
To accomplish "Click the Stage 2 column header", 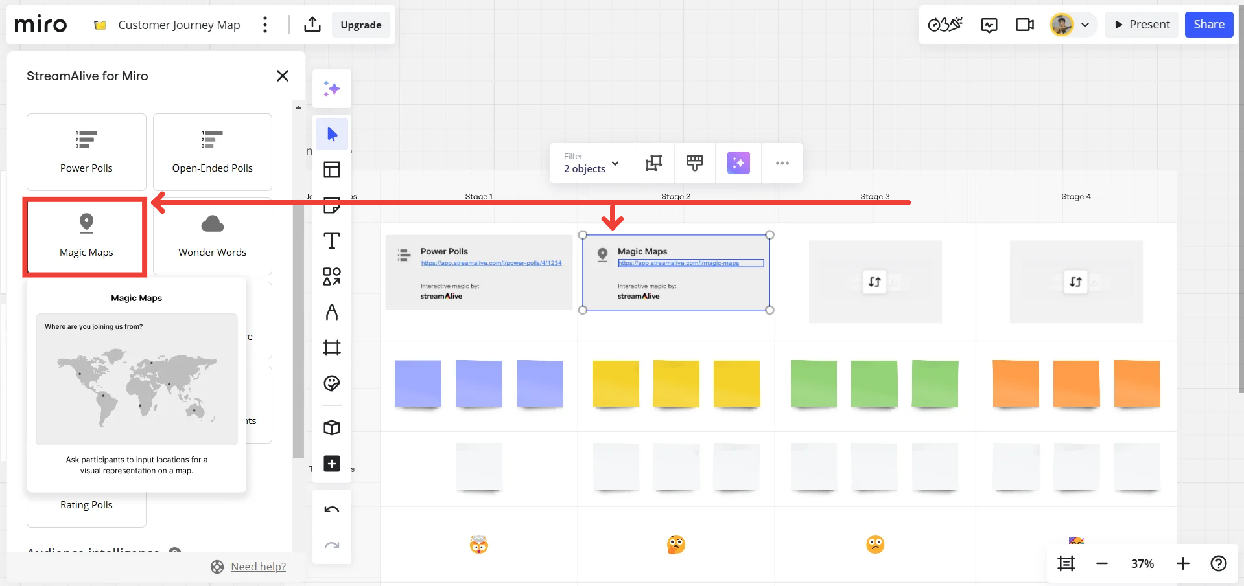I will [x=676, y=196].
